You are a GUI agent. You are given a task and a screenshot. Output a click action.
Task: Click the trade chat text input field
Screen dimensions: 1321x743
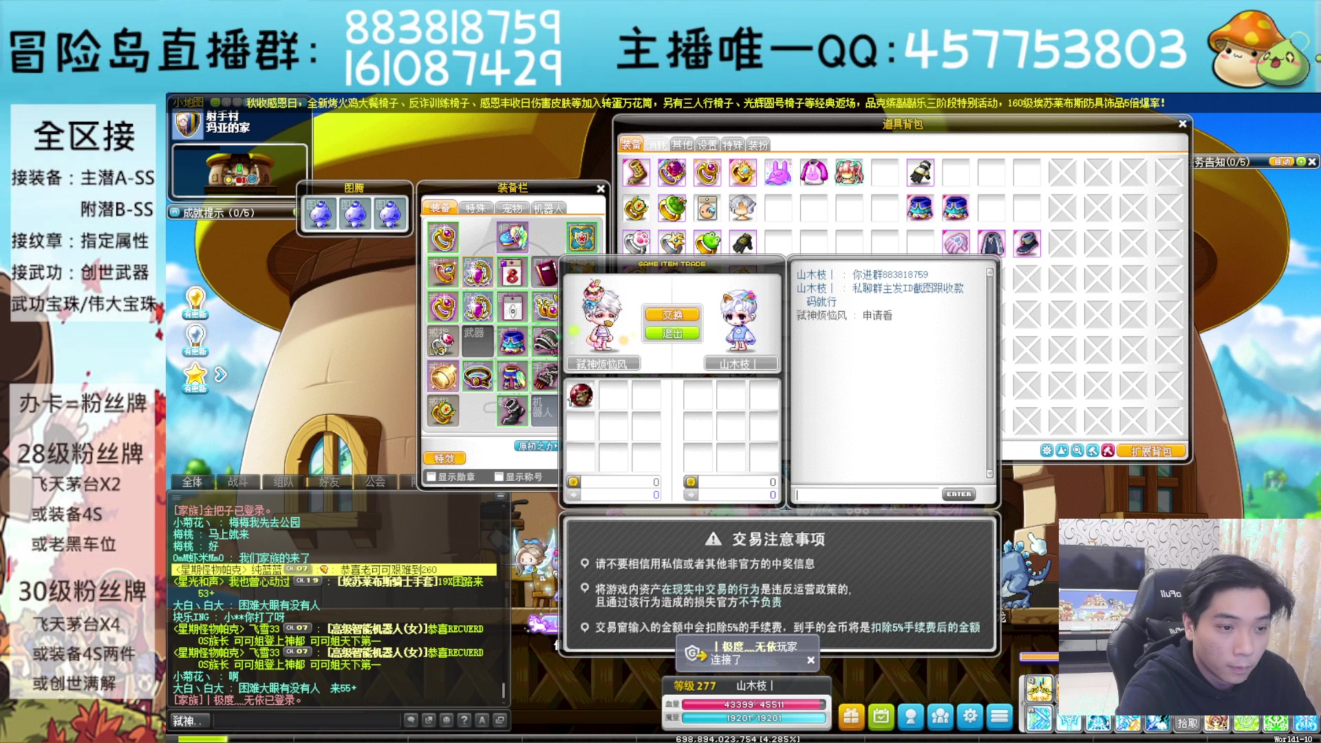pyautogui.click(x=868, y=495)
